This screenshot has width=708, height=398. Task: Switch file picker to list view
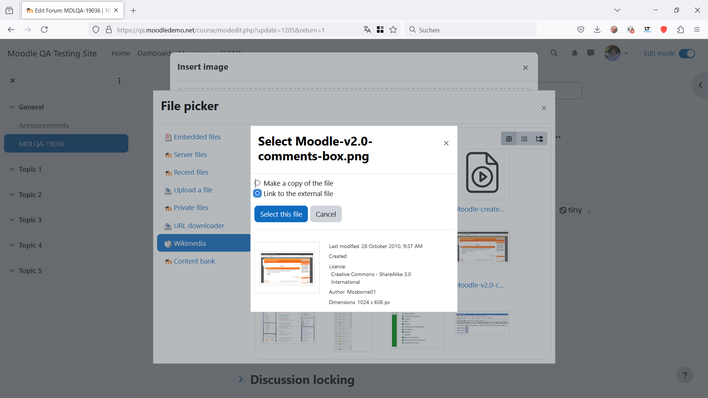click(524, 139)
